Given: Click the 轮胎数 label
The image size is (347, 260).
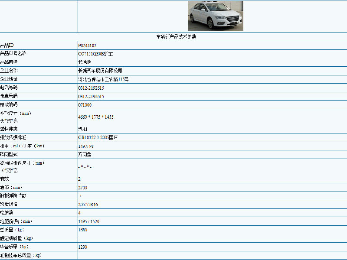Looking at the screenshot, I should (7, 213).
